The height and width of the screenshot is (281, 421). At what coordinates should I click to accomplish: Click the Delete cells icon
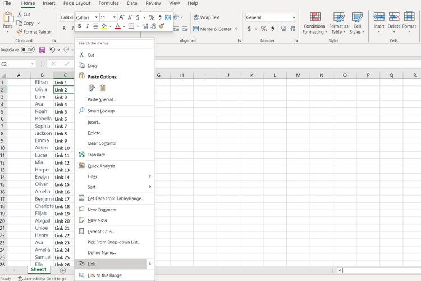pos(394,17)
